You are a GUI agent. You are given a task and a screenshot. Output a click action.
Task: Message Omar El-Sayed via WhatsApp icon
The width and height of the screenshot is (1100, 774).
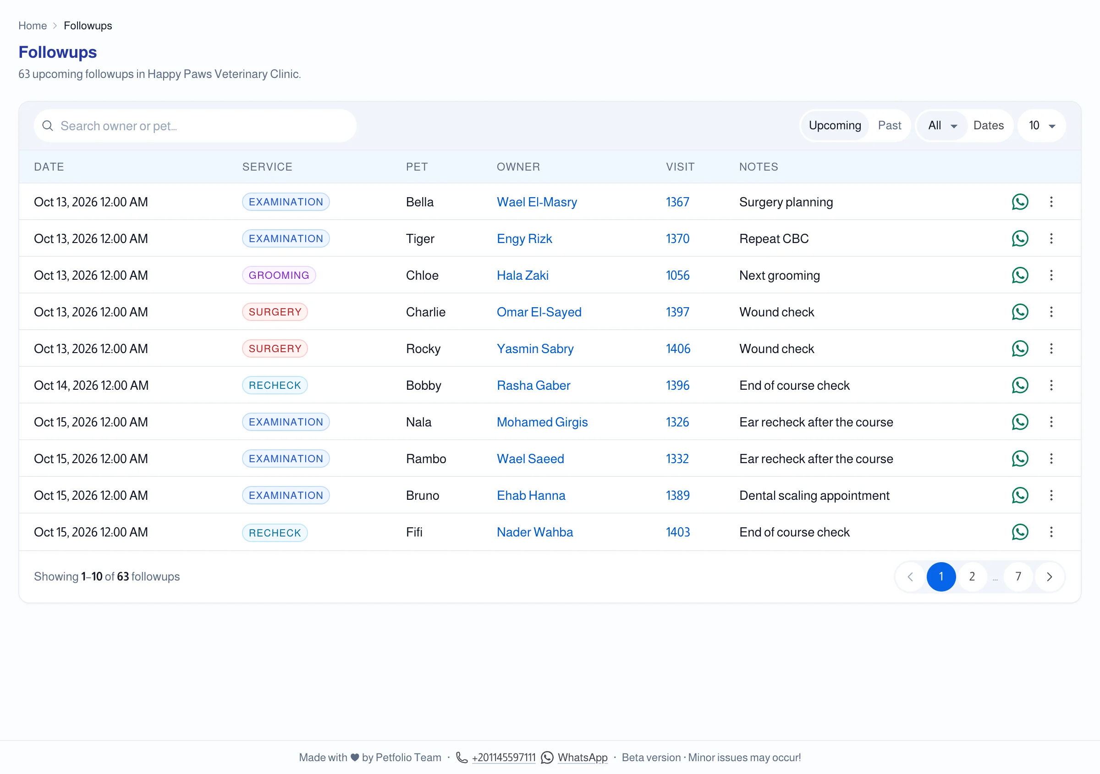coord(1019,312)
